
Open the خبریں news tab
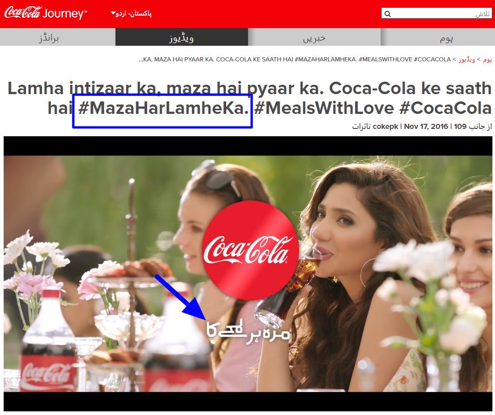coord(314,37)
